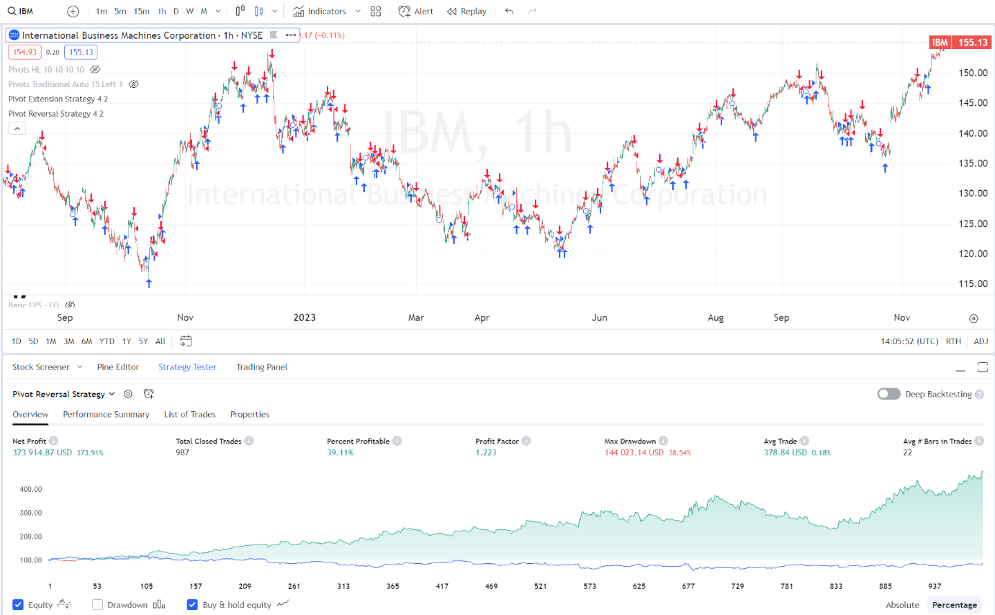995x615 pixels.
Task: Open the Trading Panel tab
Action: 262,367
